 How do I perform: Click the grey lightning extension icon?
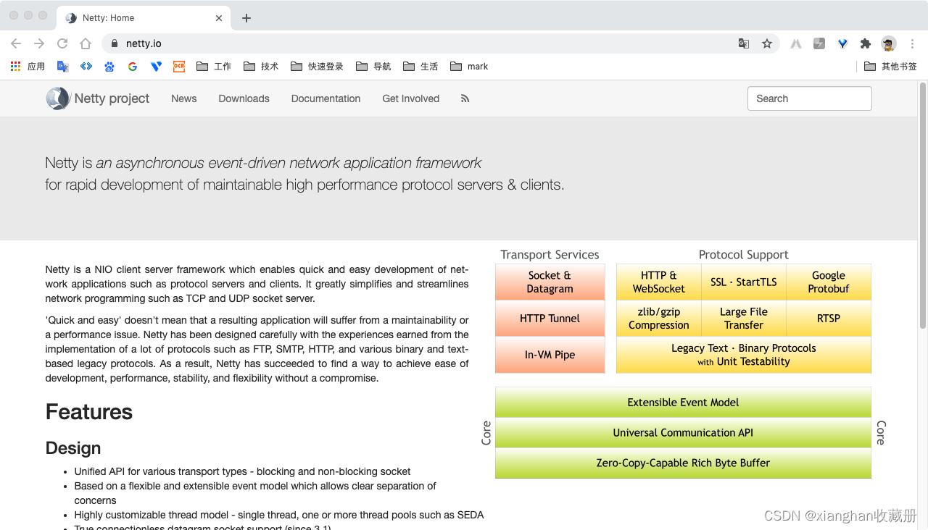click(819, 43)
